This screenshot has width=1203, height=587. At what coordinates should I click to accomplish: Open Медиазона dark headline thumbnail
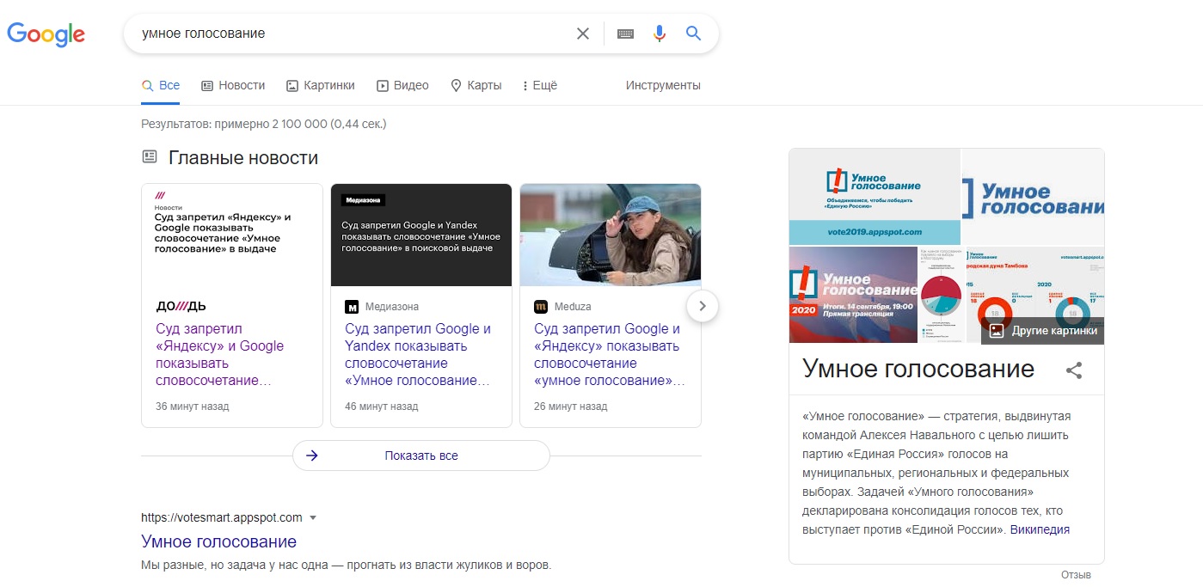tap(421, 235)
